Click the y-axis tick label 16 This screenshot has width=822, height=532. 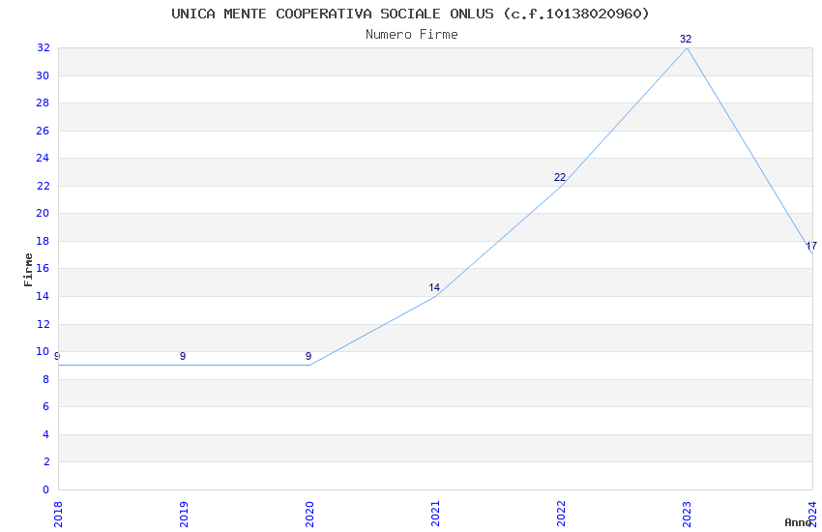click(43, 268)
